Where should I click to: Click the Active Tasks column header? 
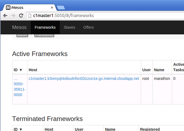tap(178, 67)
